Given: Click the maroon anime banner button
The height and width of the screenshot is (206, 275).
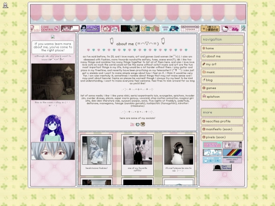Looking at the screenshot, I should pyautogui.click(x=70, y=28).
